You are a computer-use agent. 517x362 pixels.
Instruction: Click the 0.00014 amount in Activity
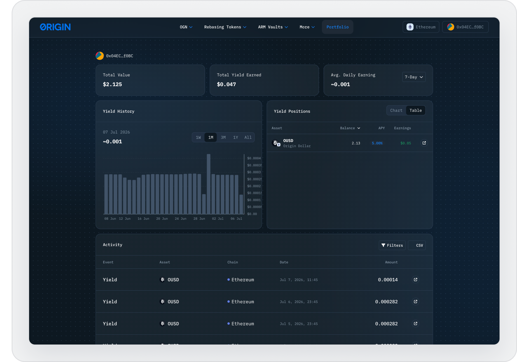tap(388, 280)
